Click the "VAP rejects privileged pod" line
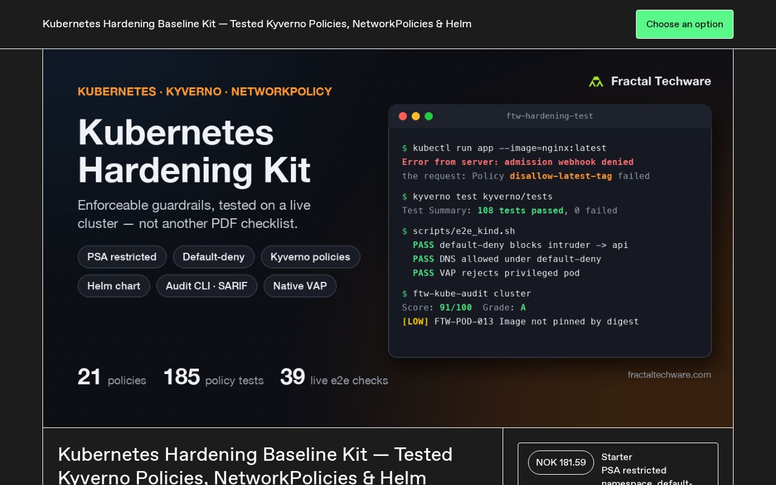The image size is (776, 485). coord(496,273)
